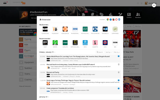The image size is (160, 100).
Task: Select the GRIST recommended icon
Action: pyautogui.click(x=45, y=43)
